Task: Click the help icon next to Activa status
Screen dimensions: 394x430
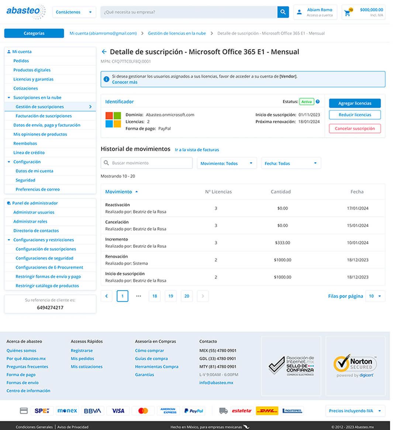Action: [318, 102]
